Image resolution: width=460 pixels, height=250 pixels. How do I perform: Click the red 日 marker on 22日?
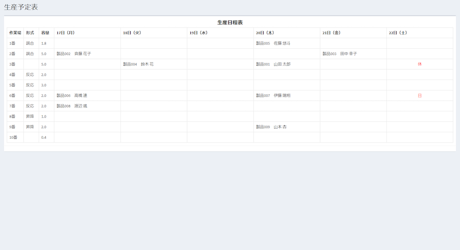point(420,96)
